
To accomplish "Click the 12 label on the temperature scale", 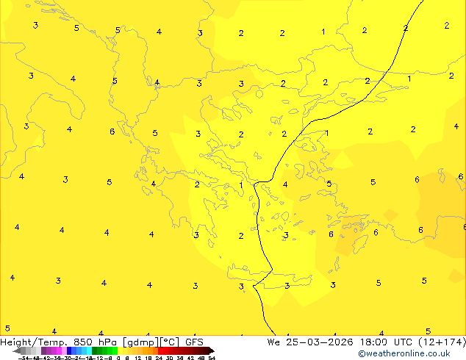I will click(x=138, y=358).
